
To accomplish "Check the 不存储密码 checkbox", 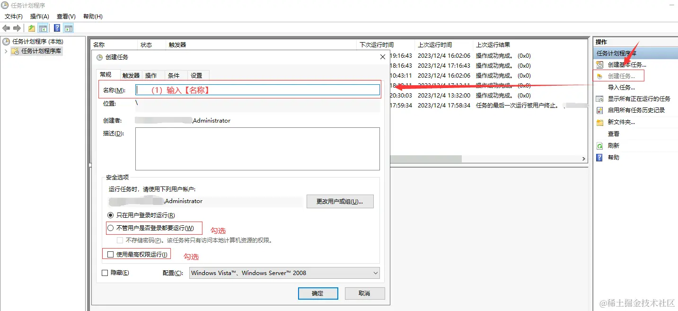I will click(120, 240).
